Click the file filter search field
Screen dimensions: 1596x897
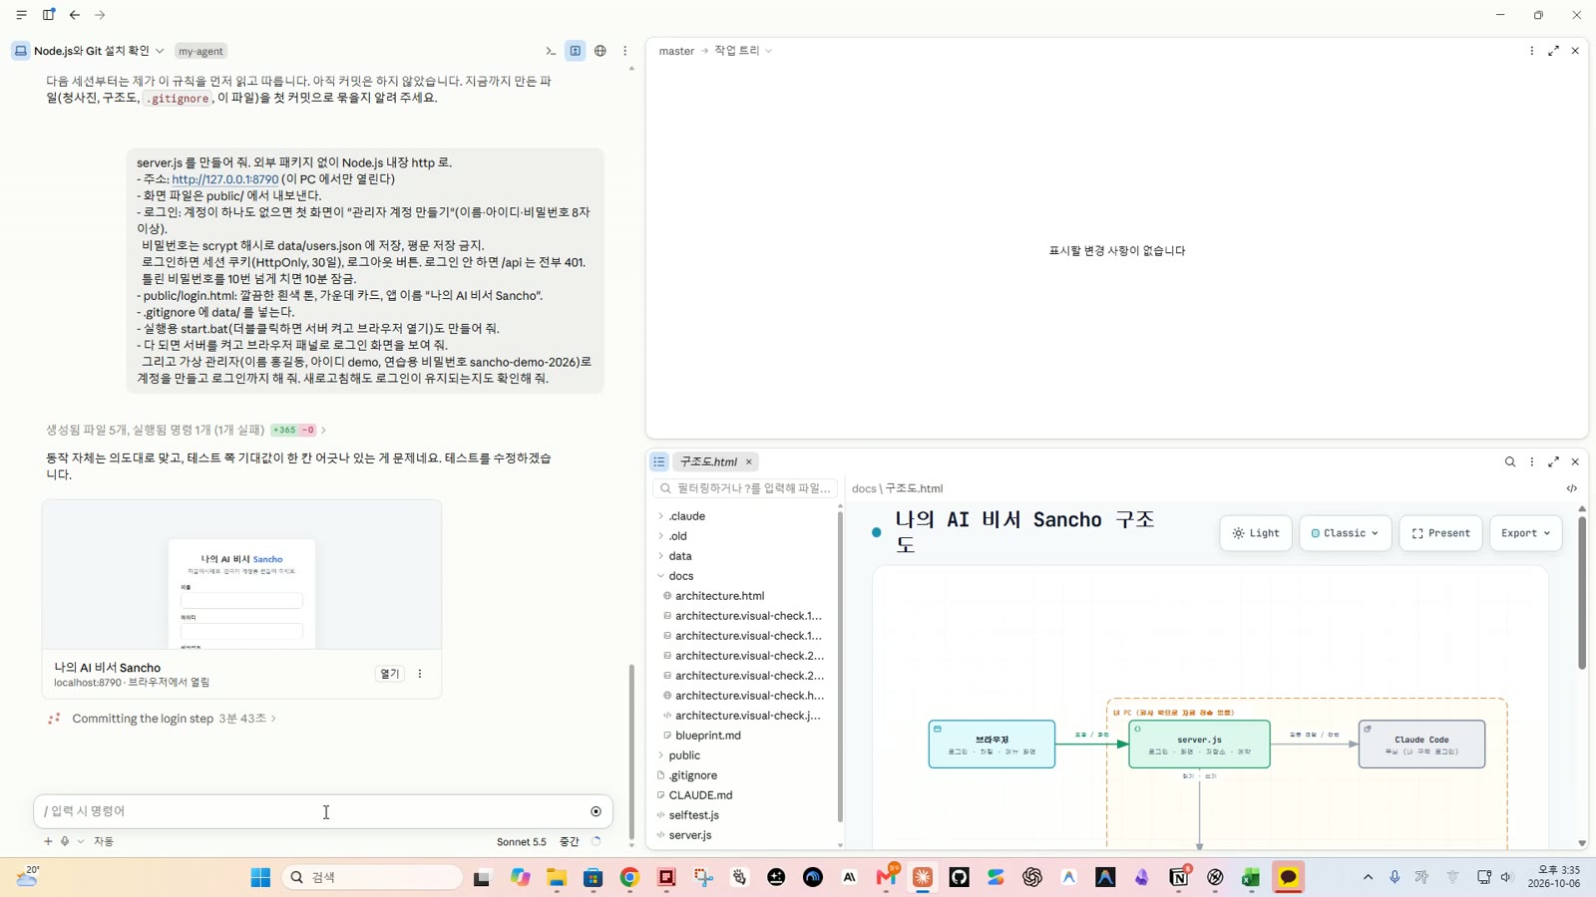[745, 488]
